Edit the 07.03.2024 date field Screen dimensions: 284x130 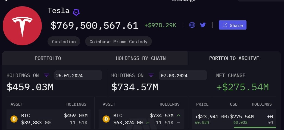coord(183,75)
